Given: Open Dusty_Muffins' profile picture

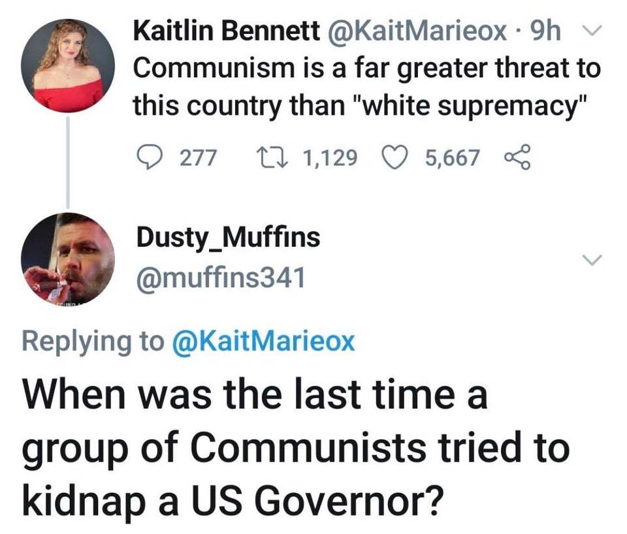Looking at the screenshot, I should tap(69, 258).
